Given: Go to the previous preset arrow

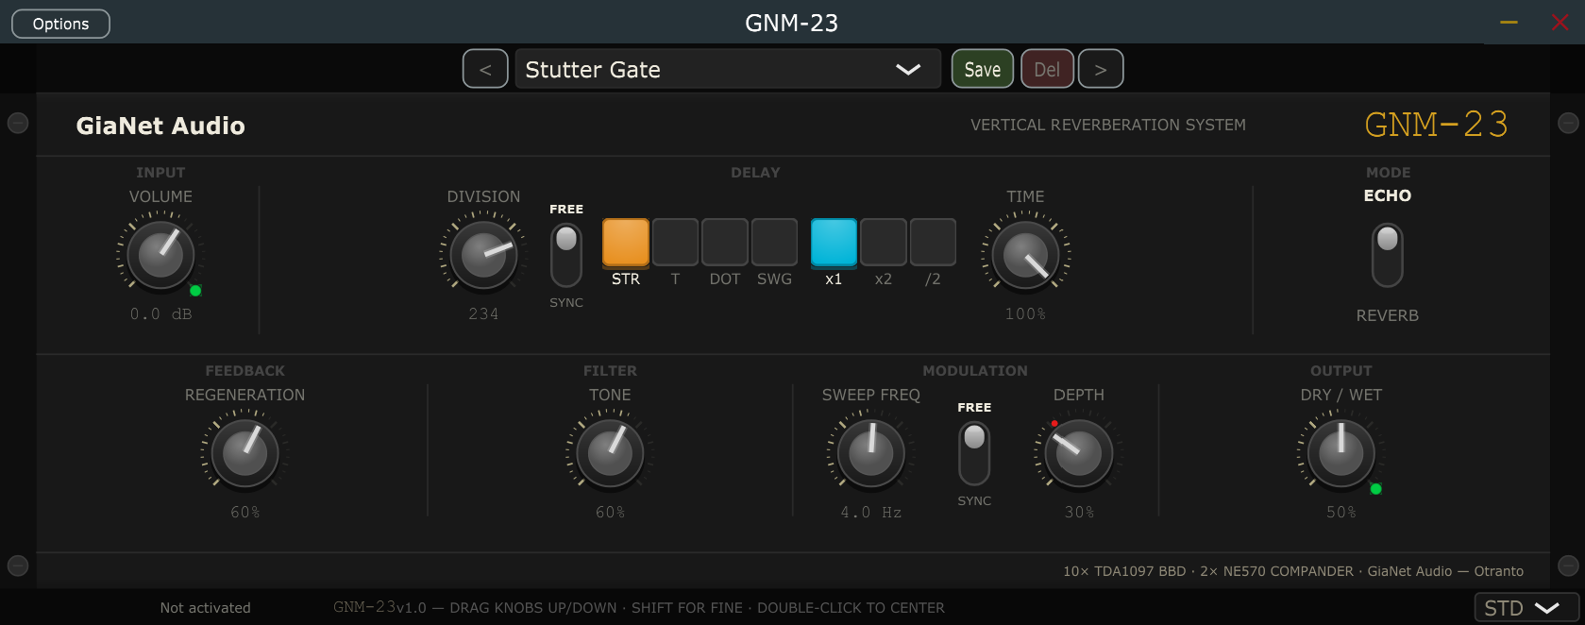Looking at the screenshot, I should click(485, 69).
